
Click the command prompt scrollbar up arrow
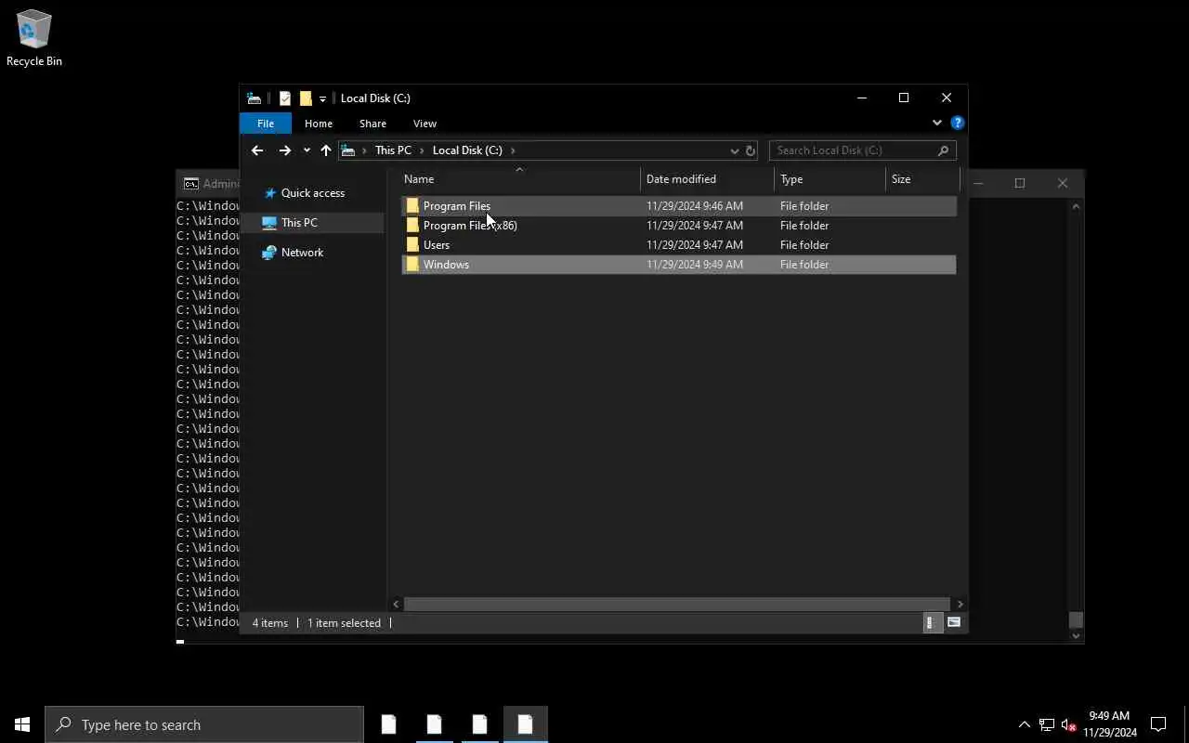pos(1077,206)
